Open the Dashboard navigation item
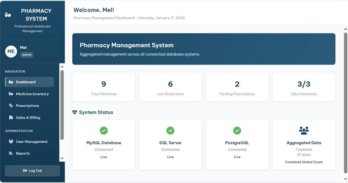348x183 pixels. coord(29,82)
